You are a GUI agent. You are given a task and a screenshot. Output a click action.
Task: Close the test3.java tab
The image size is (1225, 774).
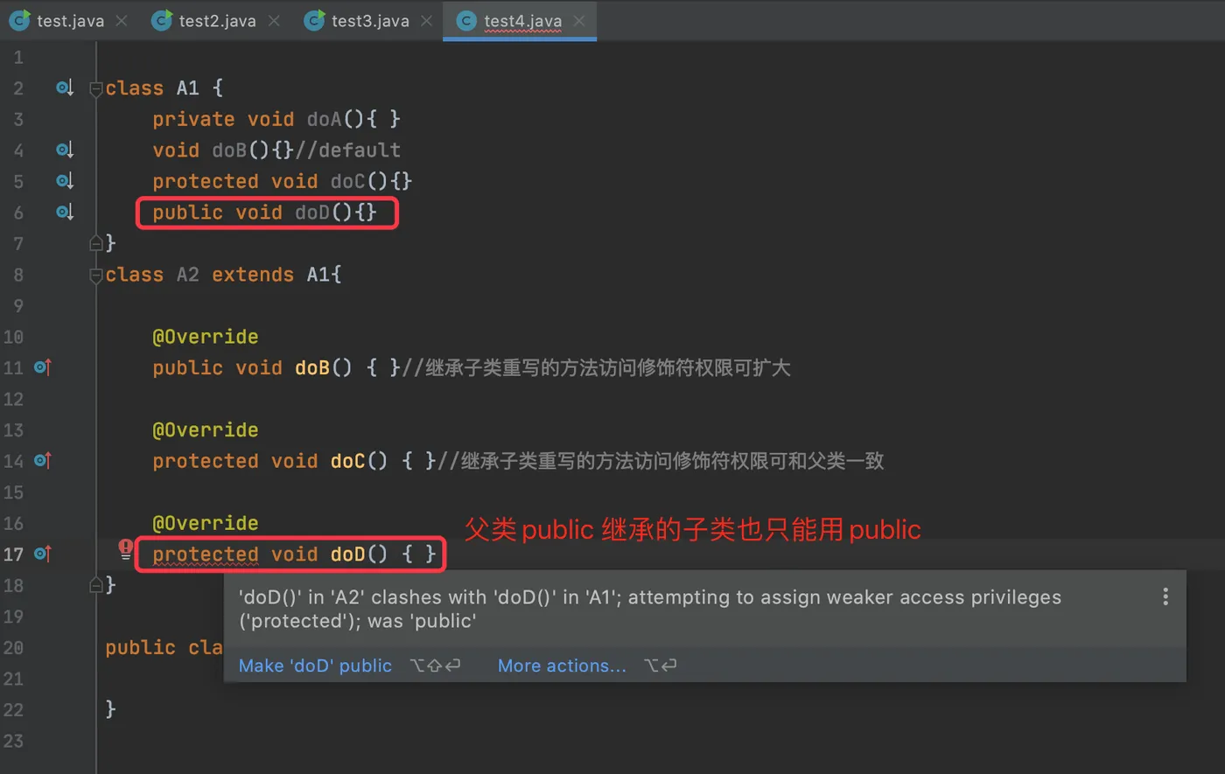point(426,20)
